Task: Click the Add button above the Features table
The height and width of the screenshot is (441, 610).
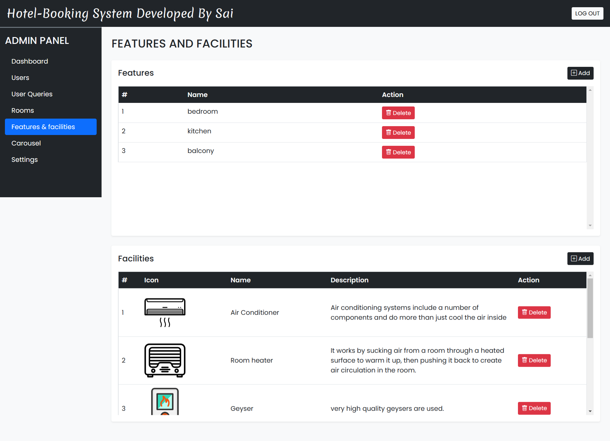Action: click(x=580, y=73)
